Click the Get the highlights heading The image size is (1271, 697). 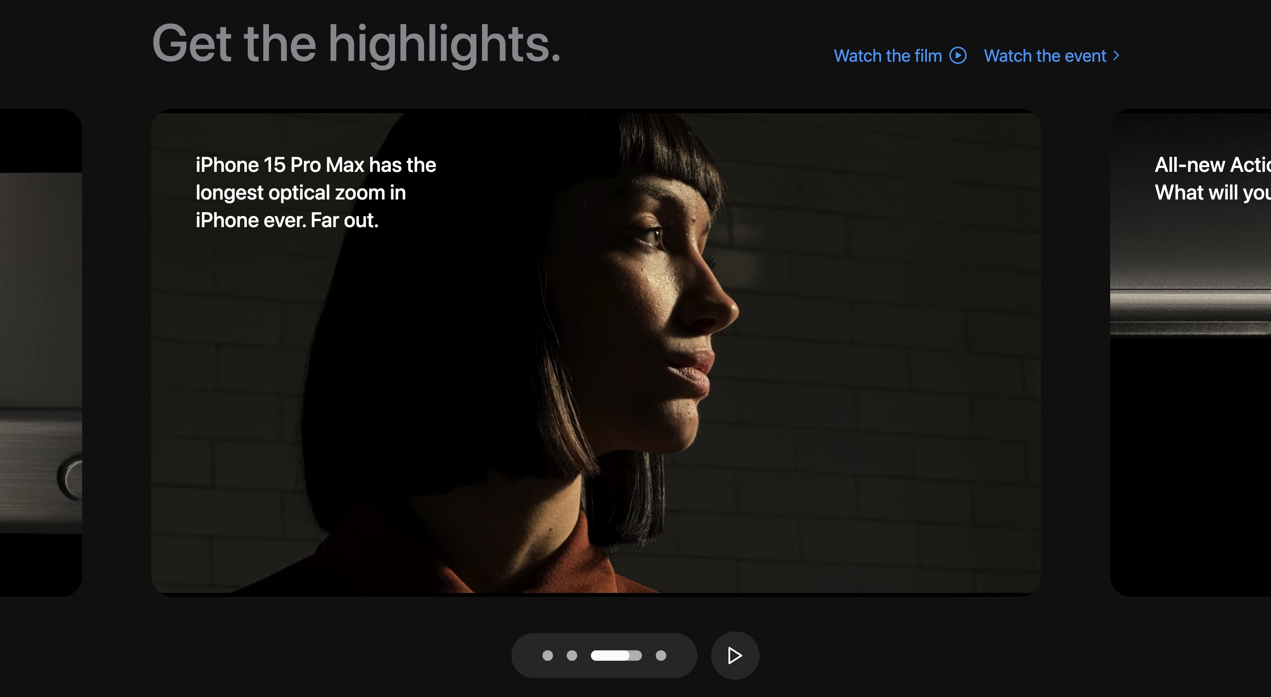[x=356, y=44]
